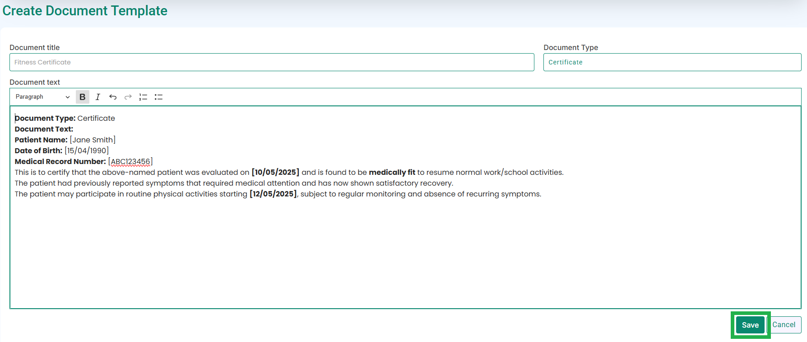
Task: Insert a bulleted list
Action: pyautogui.click(x=158, y=97)
